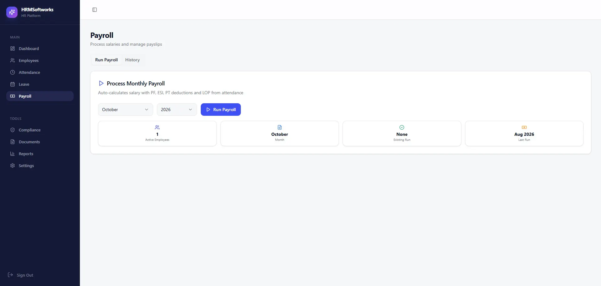The height and width of the screenshot is (286, 601).
Task: Open Settings label in sidebar
Action: point(26,166)
